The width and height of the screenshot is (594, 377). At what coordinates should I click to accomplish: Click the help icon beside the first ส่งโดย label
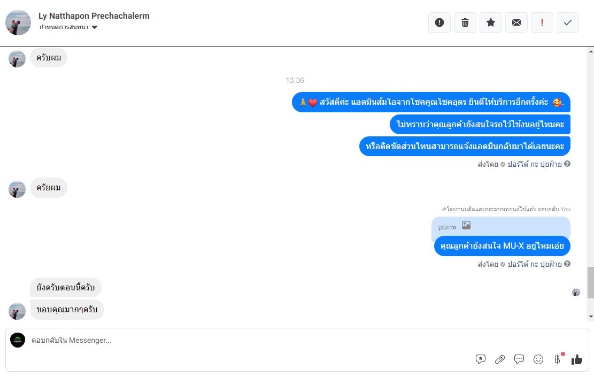(x=567, y=164)
